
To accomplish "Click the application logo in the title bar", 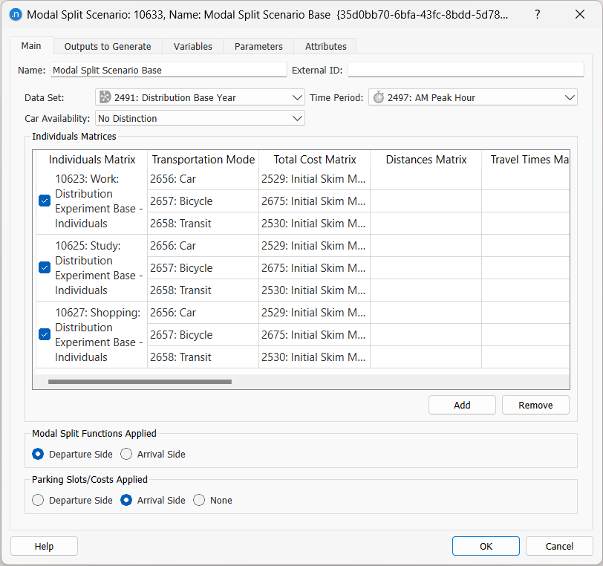I will pyautogui.click(x=16, y=15).
